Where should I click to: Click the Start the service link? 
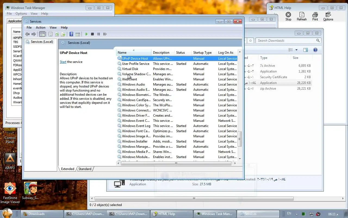63,62
